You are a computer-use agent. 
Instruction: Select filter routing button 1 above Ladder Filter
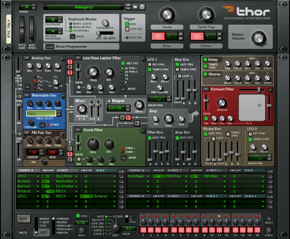coord(70,62)
